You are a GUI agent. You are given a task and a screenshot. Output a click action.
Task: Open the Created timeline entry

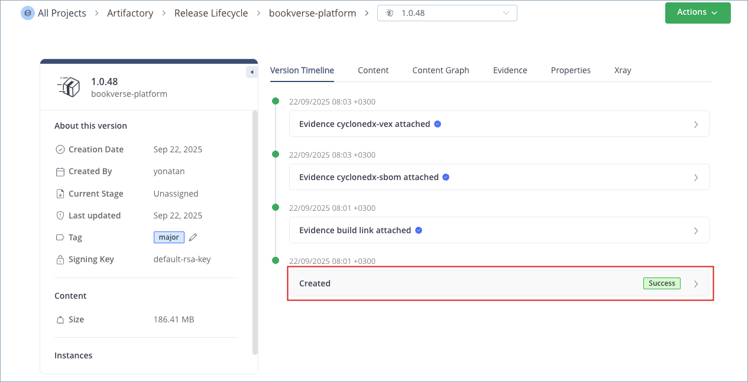(x=499, y=283)
